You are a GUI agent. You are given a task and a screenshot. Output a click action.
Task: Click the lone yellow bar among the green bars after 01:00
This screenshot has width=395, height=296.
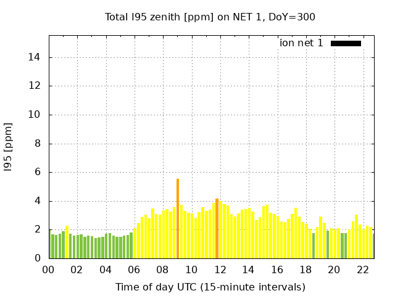point(67,242)
